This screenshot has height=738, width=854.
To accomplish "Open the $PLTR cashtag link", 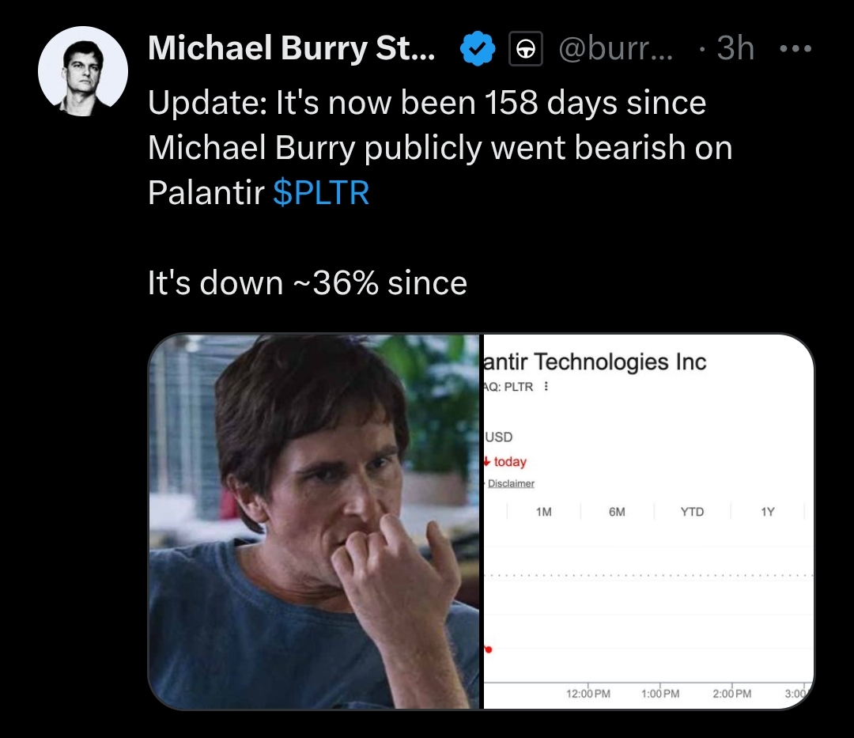I will point(321,191).
